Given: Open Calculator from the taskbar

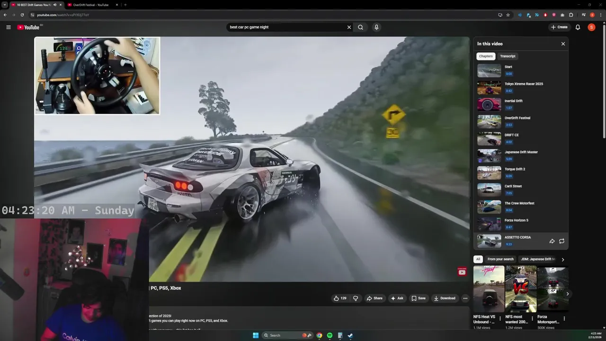Looking at the screenshot, I should tap(340, 335).
